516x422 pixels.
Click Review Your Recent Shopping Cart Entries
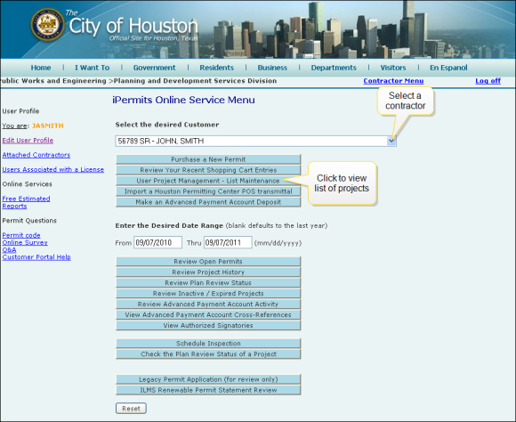tap(208, 170)
